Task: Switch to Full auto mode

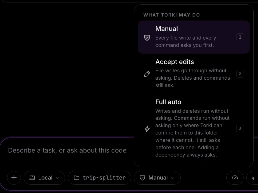Action: click(x=194, y=128)
